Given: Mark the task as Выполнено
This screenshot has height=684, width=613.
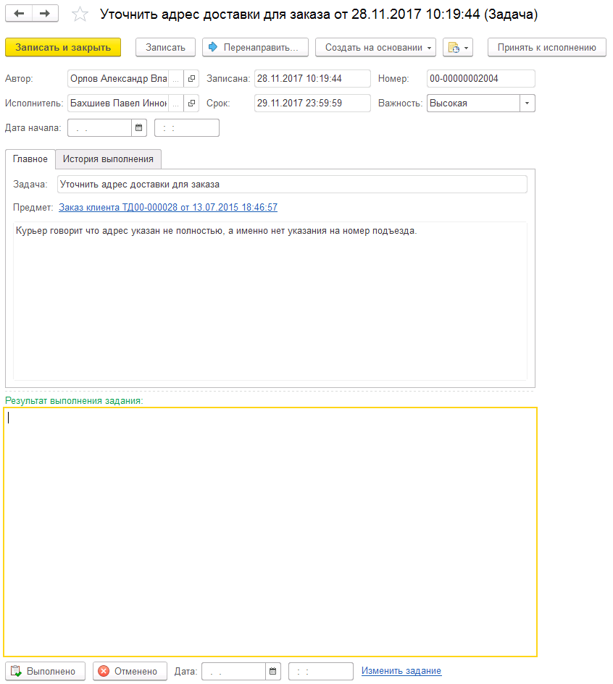Looking at the screenshot, I should click(x=45, y=672).
